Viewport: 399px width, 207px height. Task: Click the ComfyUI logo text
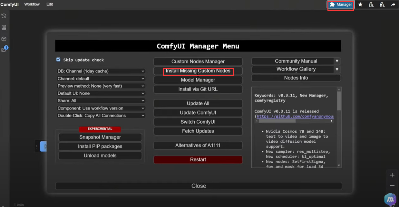[10, 5]
